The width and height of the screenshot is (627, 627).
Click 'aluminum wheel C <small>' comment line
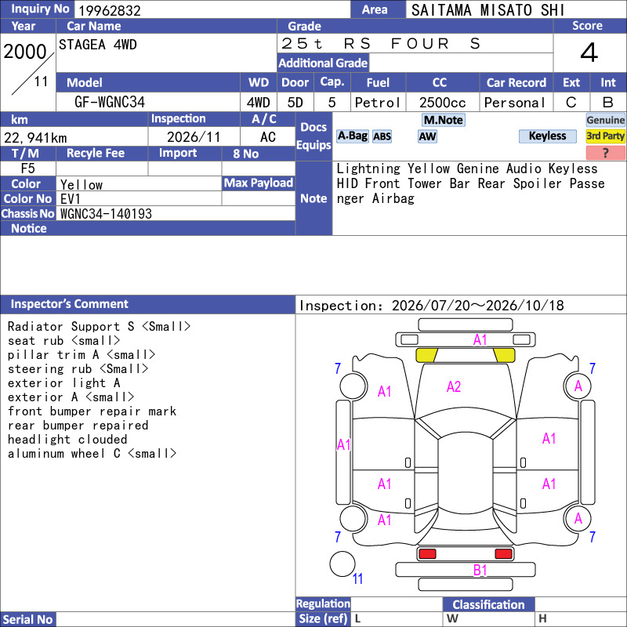click(x=92, y=454)
